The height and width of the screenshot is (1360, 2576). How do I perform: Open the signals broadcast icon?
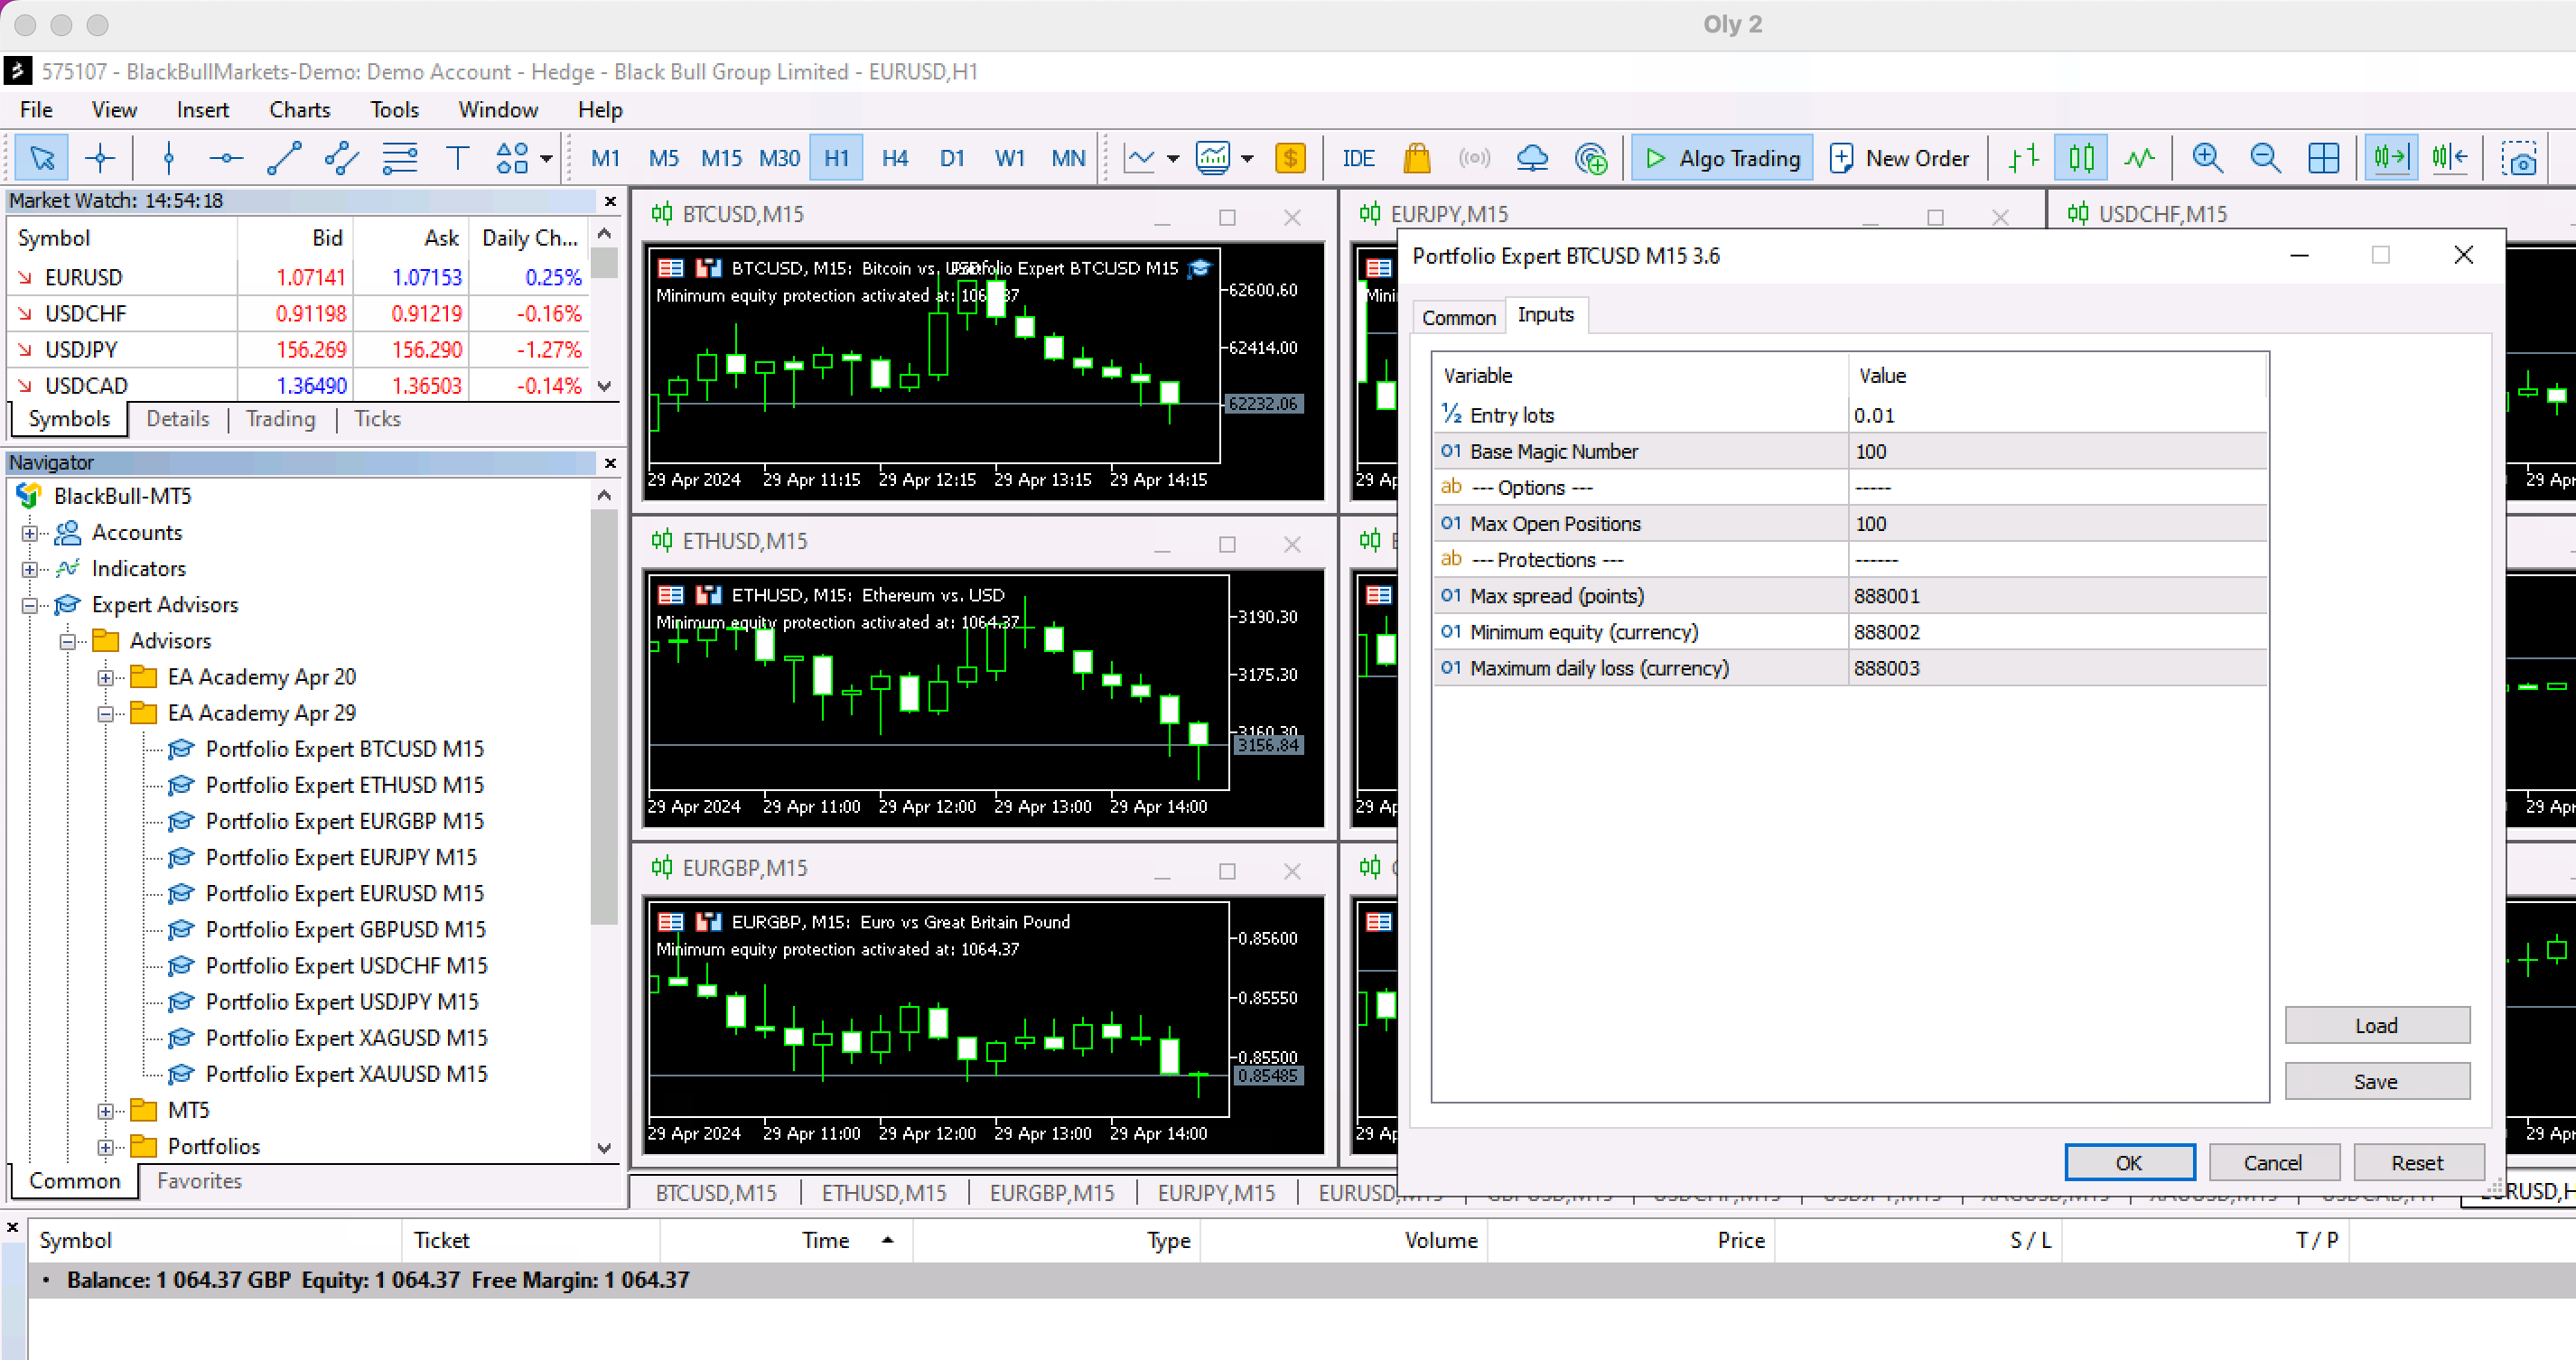[x=1474, y=158]
